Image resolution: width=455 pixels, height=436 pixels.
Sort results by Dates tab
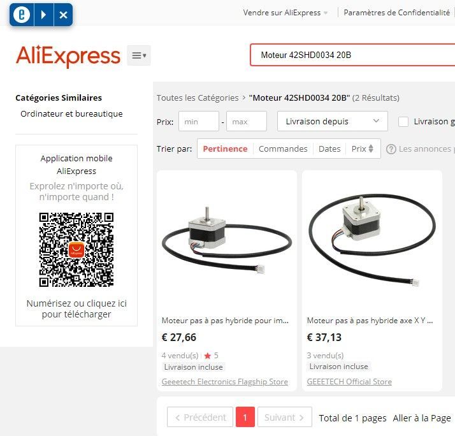329,149
